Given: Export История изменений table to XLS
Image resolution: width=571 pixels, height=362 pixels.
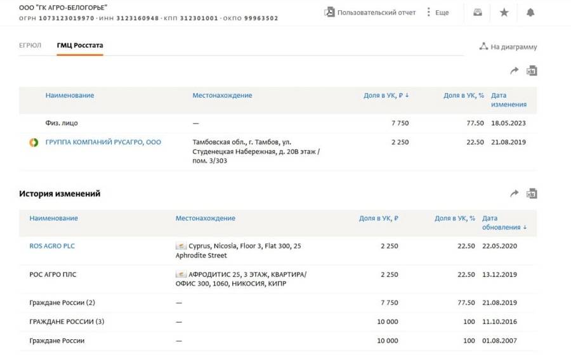Looking at the screenshot, I should point(532,193).
